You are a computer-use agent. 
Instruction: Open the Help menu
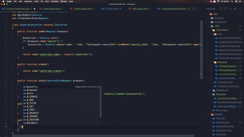point(71,2)
